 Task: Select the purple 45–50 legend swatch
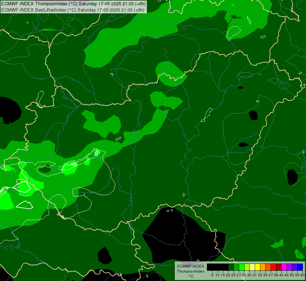289,267
